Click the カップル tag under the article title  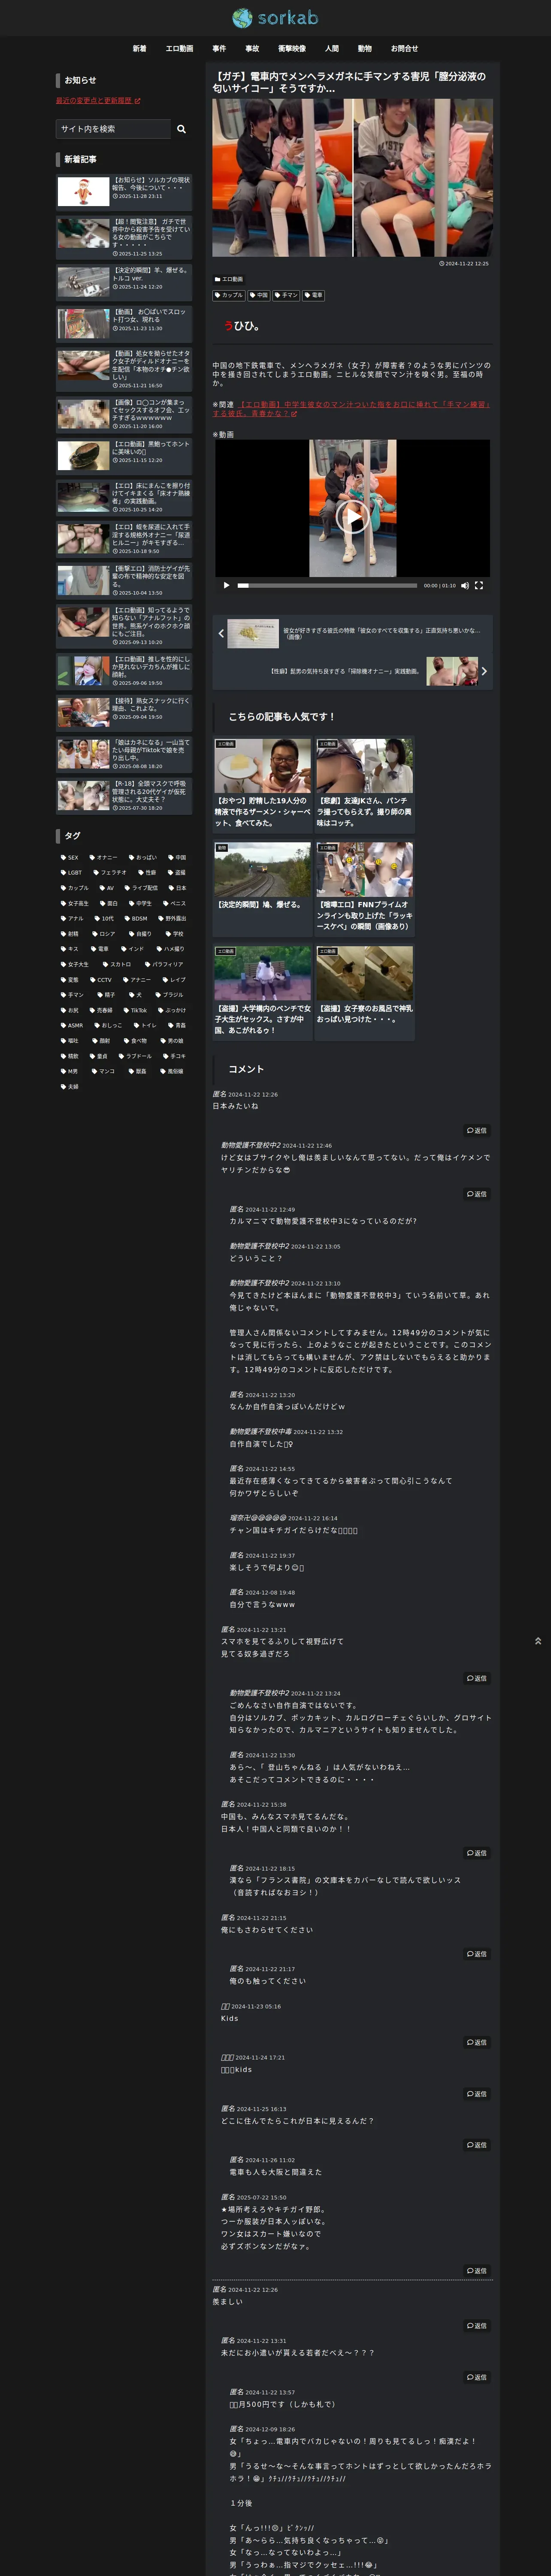229,295
